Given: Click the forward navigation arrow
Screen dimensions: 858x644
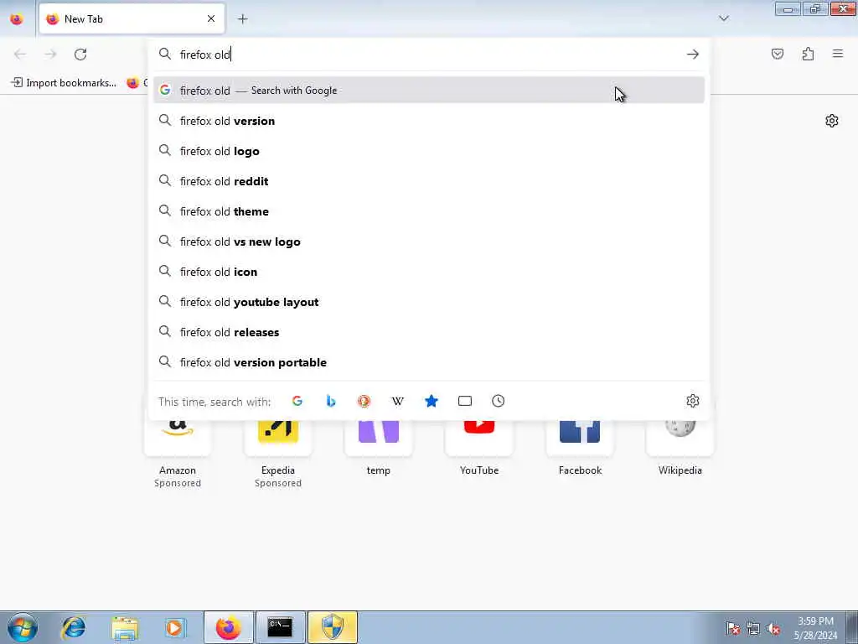Looking at the screenshot, I should (x=50, y=54).
